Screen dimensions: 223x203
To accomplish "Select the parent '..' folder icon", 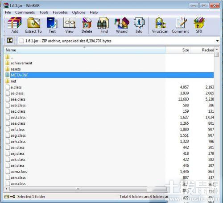I will pyautogui.click(x=8, y=57).
